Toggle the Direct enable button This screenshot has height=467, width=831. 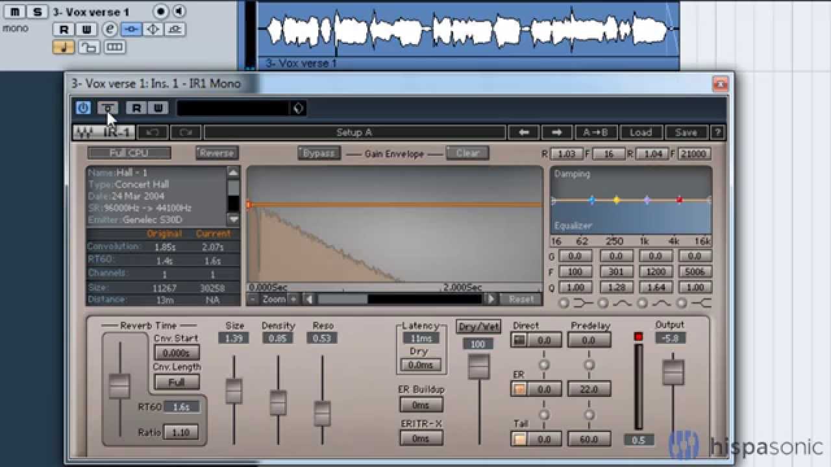[x=519, y=340]
